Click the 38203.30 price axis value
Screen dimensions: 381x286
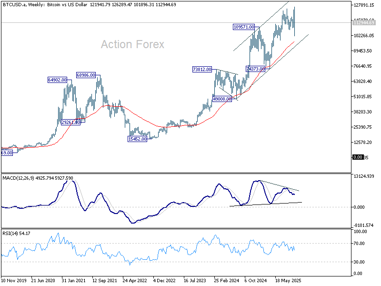(362, 112)
